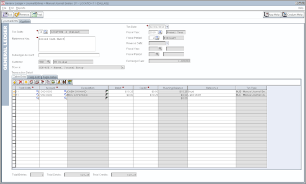Click the Description column header

point(88,88)
